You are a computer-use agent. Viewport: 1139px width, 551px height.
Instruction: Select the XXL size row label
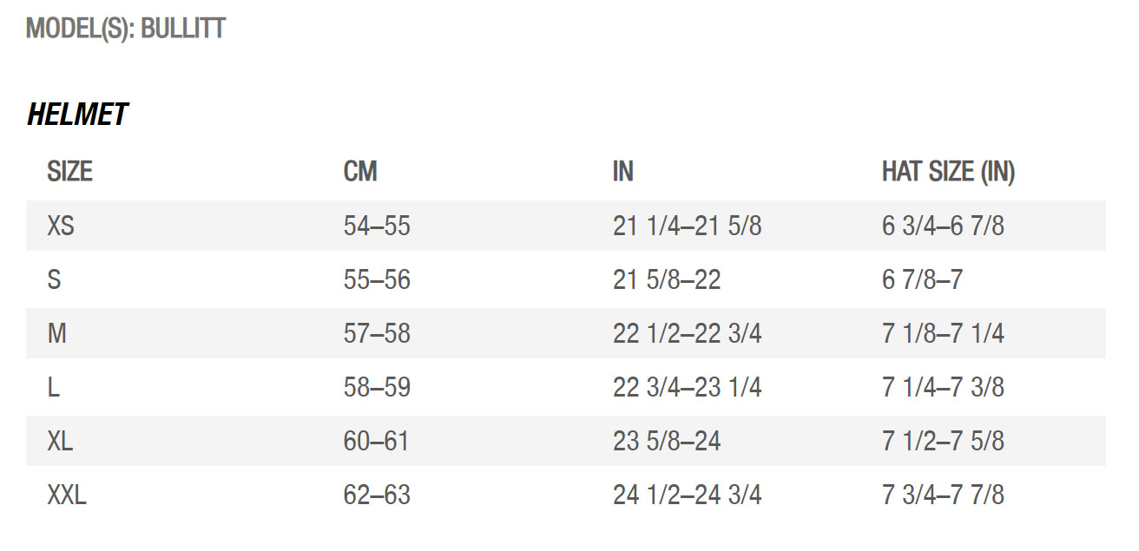tap(67, 495)
